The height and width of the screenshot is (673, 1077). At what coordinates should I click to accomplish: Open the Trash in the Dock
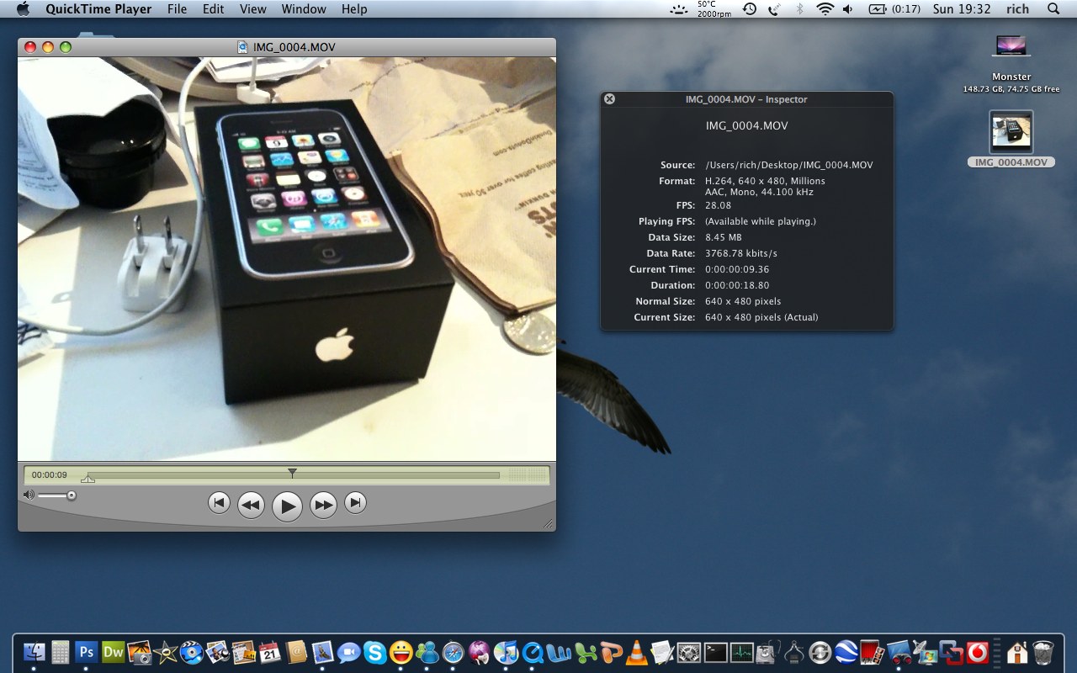pos(1043,652)
